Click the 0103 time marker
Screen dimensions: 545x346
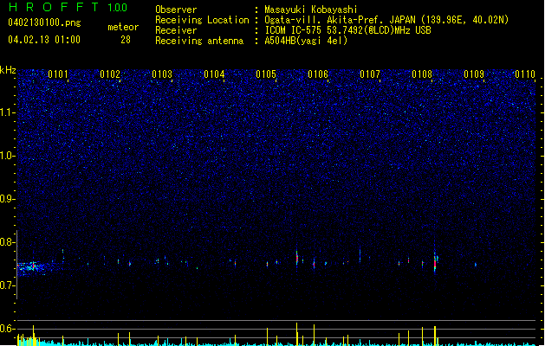[x=162, y=74]
